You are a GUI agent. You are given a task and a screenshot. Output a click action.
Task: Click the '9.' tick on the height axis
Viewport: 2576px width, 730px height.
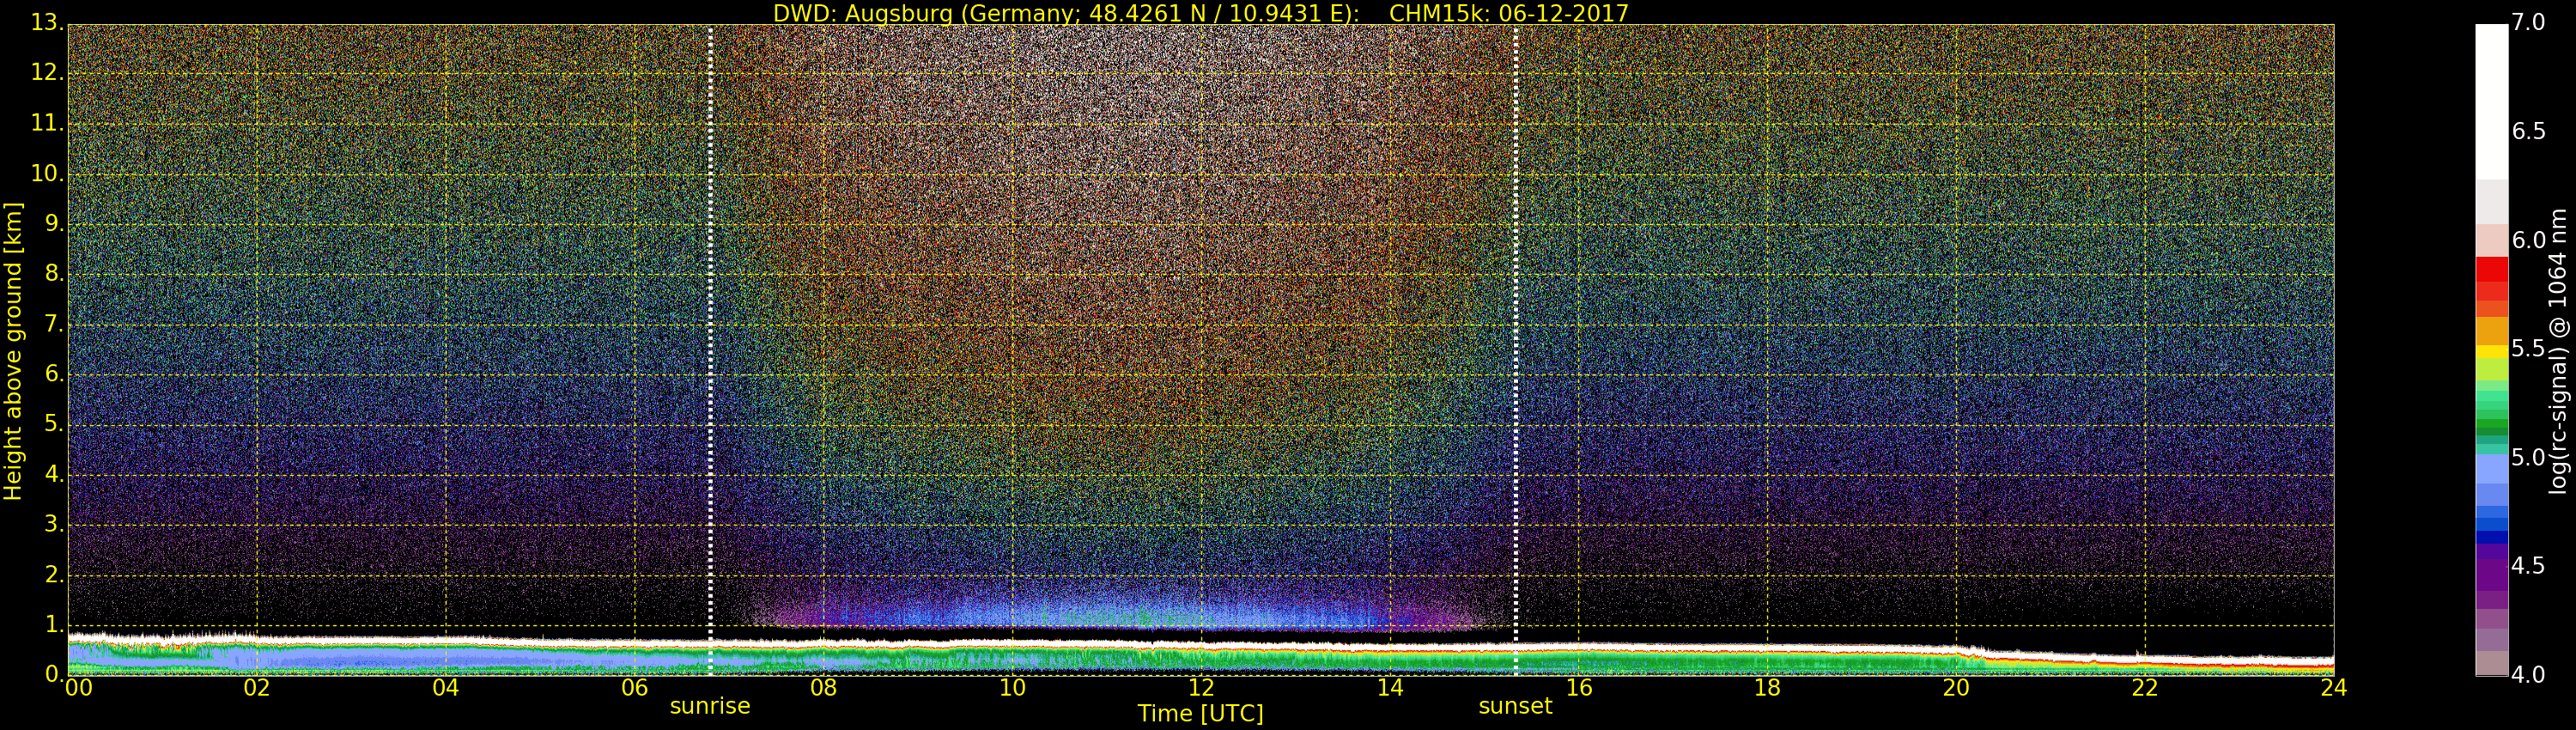pyautogui.click(x=53, y=224)
